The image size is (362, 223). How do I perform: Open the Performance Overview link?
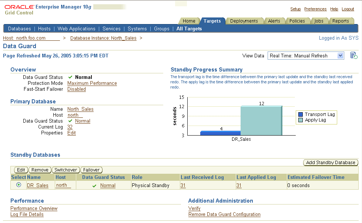(34, 209)
